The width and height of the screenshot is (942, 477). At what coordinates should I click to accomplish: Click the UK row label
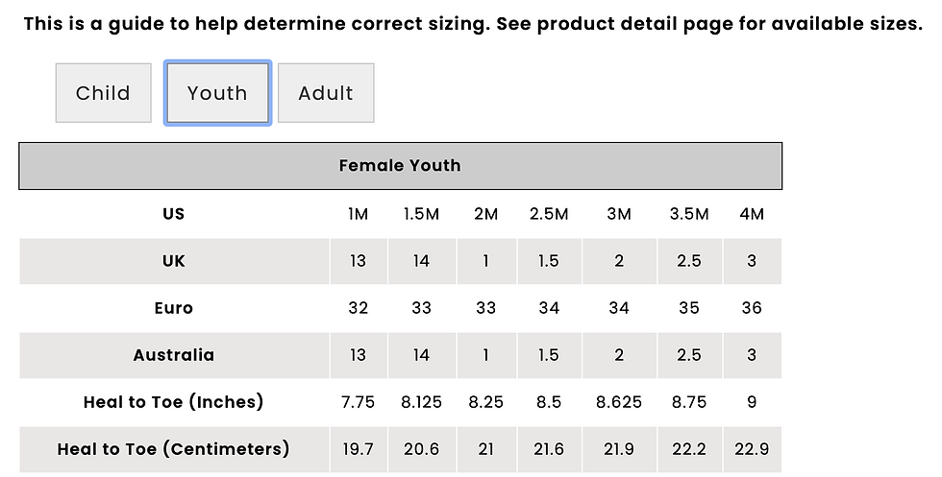[174, 261]
